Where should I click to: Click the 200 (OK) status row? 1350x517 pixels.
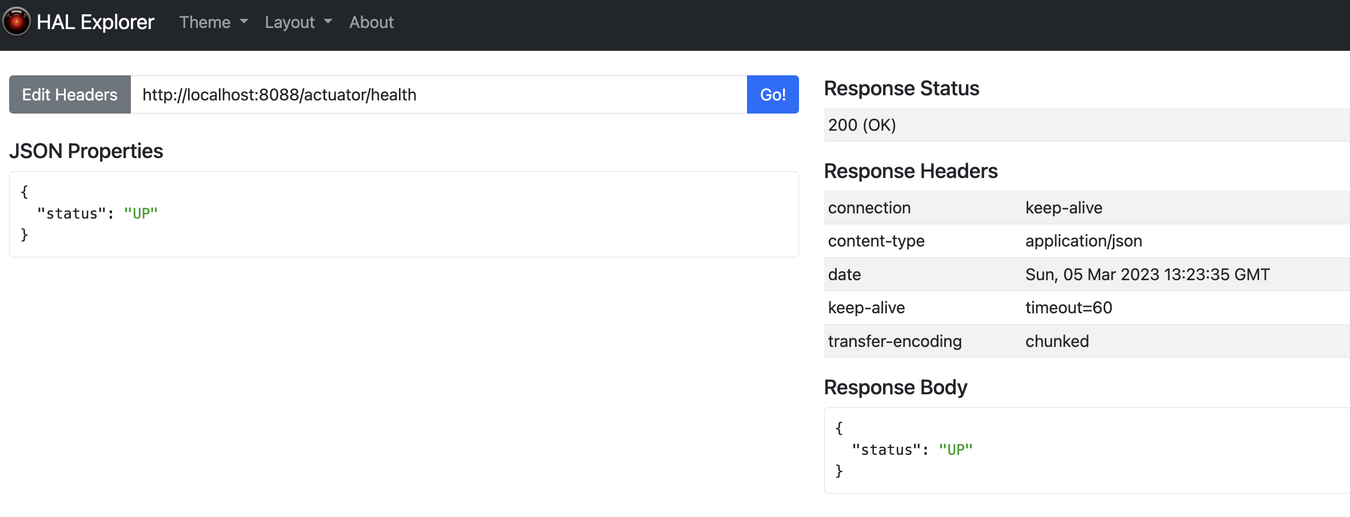(x=862, y=125)
